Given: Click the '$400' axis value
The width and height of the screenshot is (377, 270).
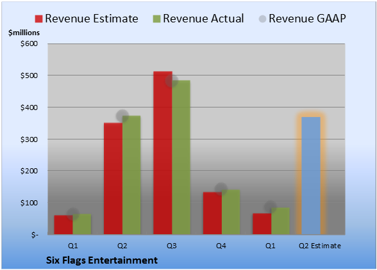Looking at the screenshot, I should click(29, 107).
